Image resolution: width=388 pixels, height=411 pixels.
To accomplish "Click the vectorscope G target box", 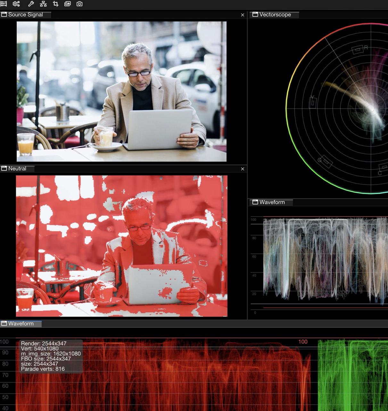I will coord(326,162).
